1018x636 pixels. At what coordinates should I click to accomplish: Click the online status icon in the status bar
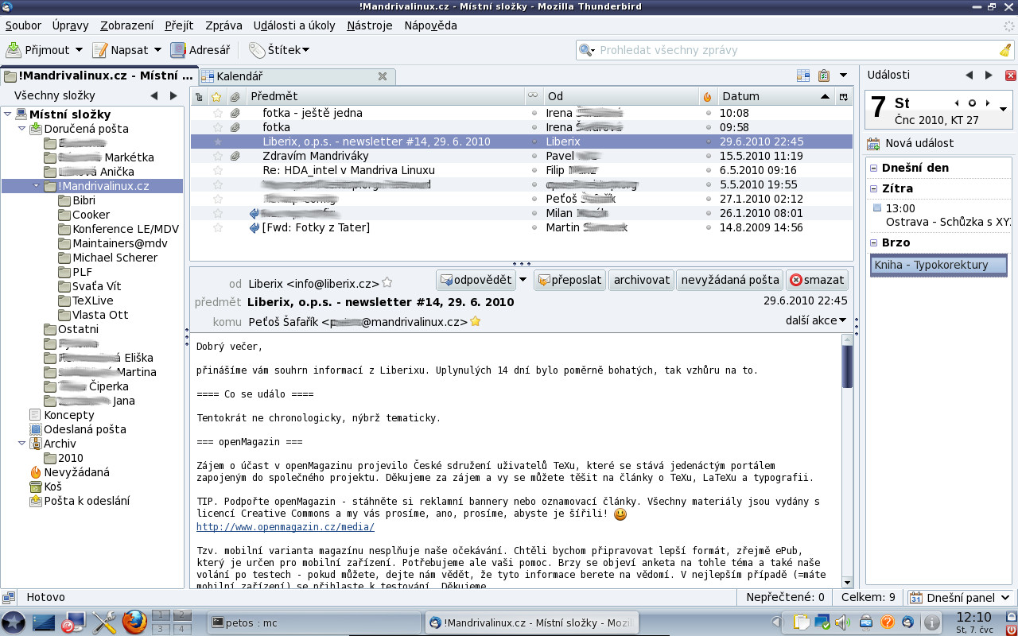pyautogui.click(x=9, y=597)
